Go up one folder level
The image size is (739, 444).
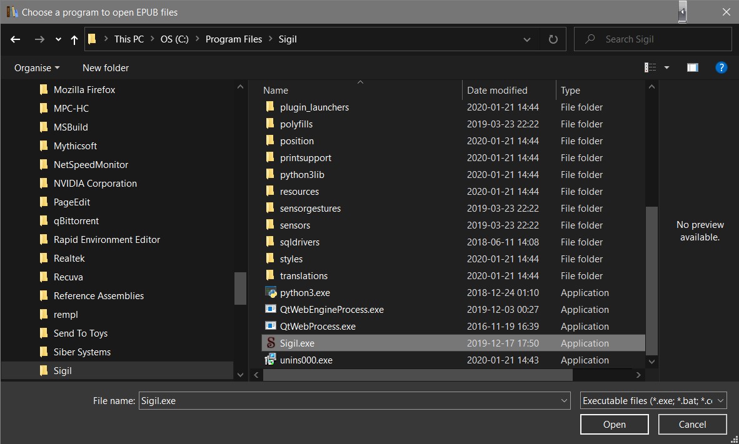pos(74,39)
